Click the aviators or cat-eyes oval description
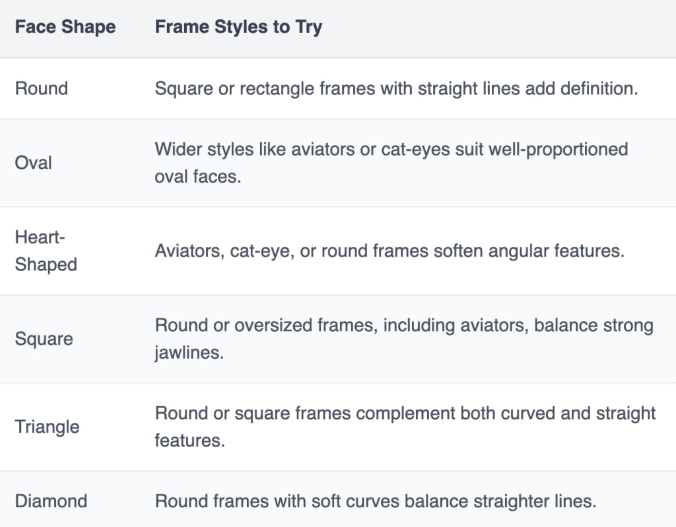The width and height of the screenshot is (676, 527). pyautogui.click(x=391, y=163)
